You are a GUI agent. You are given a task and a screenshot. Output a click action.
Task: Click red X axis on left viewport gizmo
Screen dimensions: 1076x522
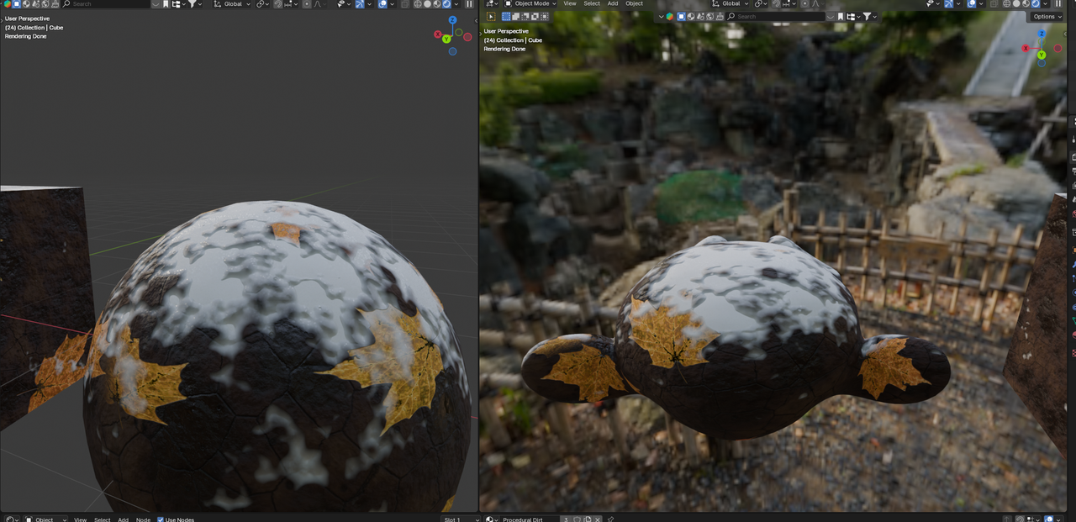[x=438, y=34]
